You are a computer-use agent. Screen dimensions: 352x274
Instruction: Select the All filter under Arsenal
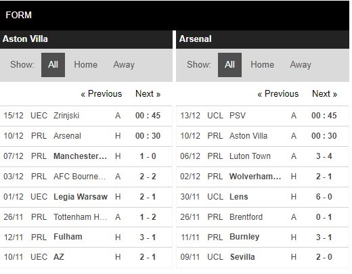click(x=229, y=65)
